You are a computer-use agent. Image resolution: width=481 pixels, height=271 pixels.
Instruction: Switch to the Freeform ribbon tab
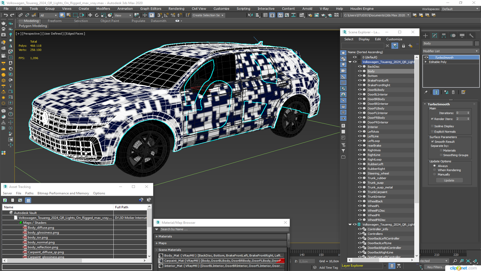point(55,21)
